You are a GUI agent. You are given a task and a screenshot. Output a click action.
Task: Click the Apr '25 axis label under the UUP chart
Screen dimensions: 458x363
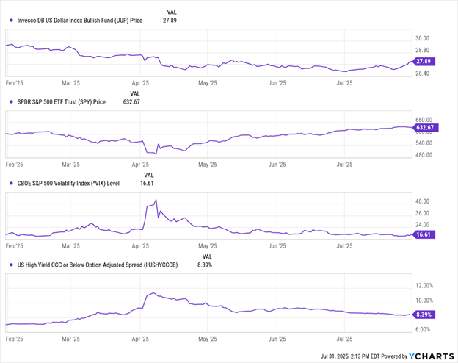click(x=139, y=83)
